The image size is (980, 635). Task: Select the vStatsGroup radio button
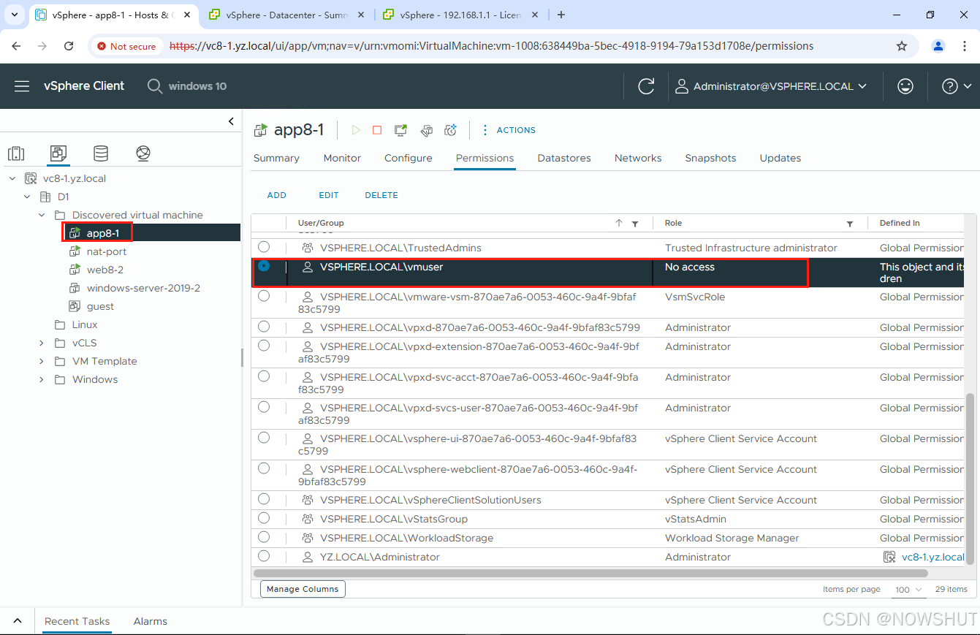point(264,518)
